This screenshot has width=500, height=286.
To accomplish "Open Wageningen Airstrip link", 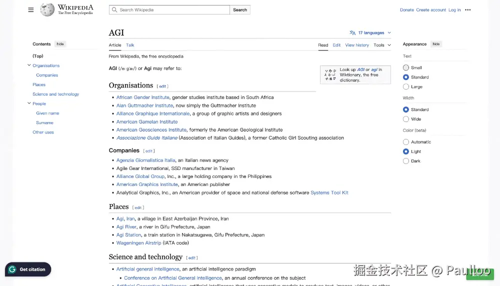I will (138, 243).
